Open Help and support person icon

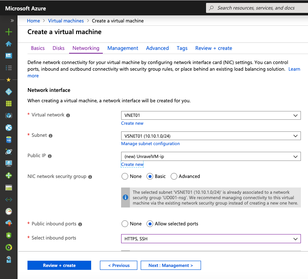point(9,259)
